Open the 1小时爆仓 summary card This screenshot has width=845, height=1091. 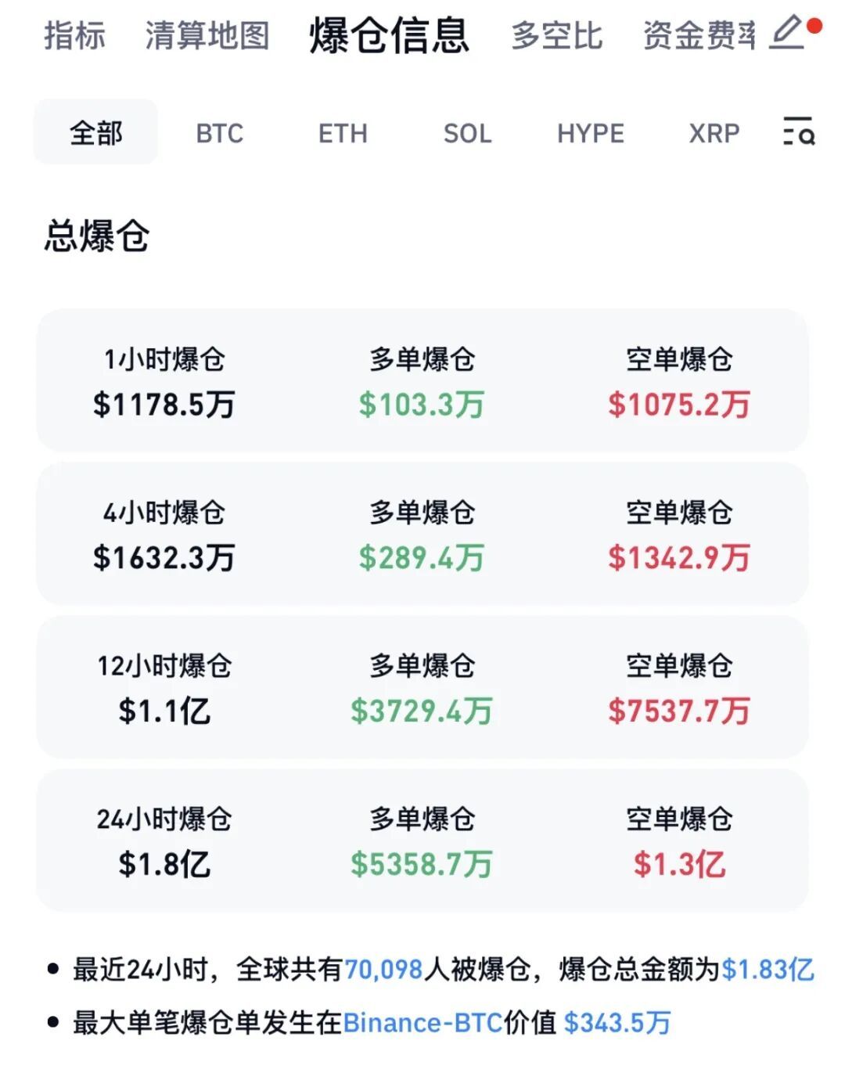coord(422,380)
